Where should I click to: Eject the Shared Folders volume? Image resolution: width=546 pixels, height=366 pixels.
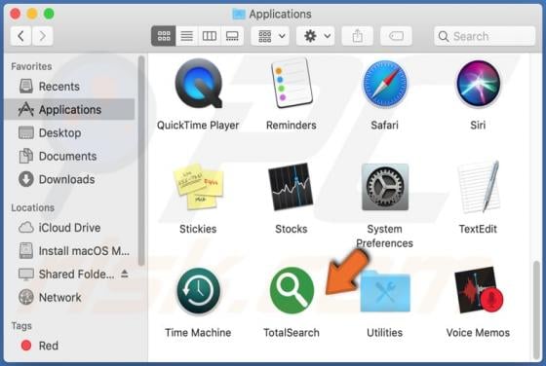point(125,274)
